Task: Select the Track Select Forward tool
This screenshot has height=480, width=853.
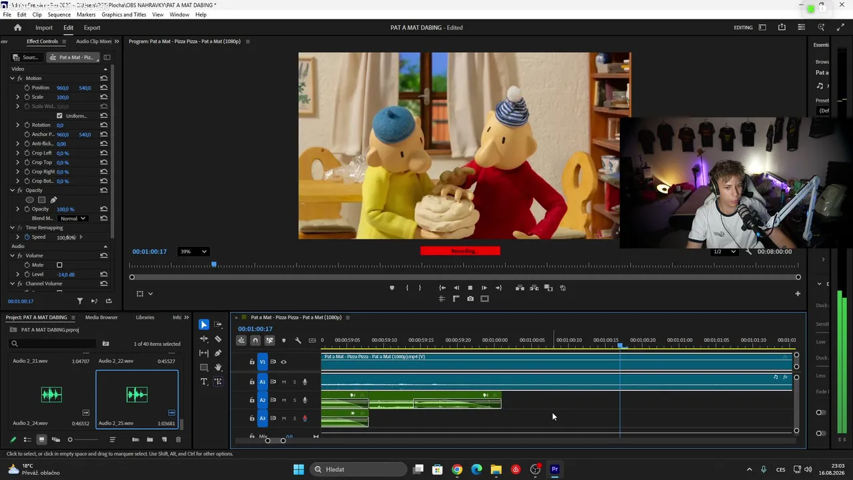Action: point(218,325)
